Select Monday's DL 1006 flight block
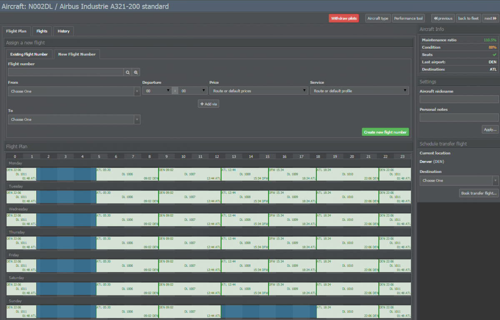Image resolution: width=500 pixels, height=320 pixels. 127,174
